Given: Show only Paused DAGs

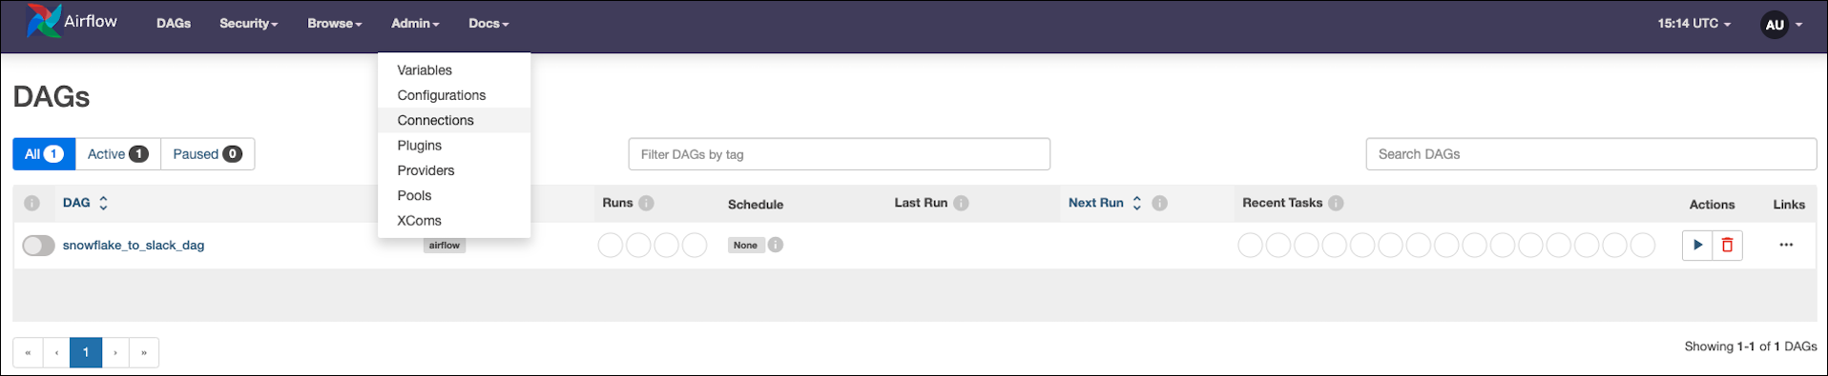Looking at the screenshot, I should [x=207, y=154].
